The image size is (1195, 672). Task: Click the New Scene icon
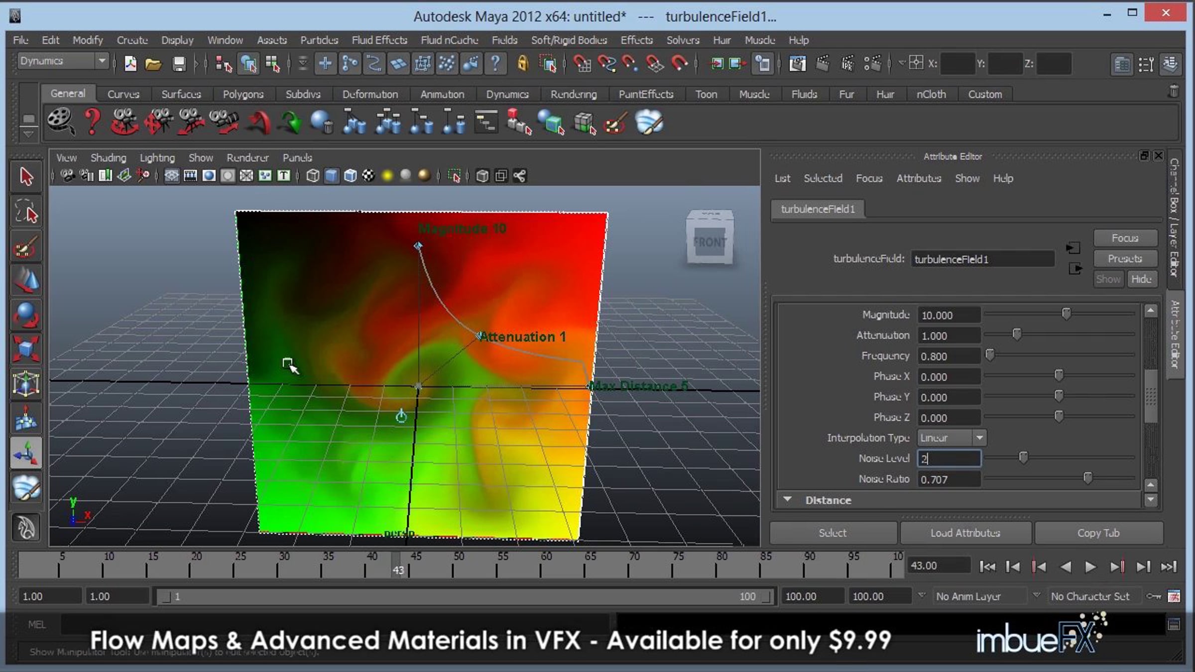tap(130, 64)
